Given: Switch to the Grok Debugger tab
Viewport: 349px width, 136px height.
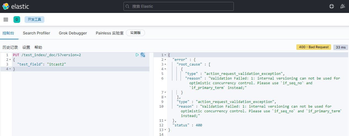Looking at the screenshot, I should [x=73, y=33].
